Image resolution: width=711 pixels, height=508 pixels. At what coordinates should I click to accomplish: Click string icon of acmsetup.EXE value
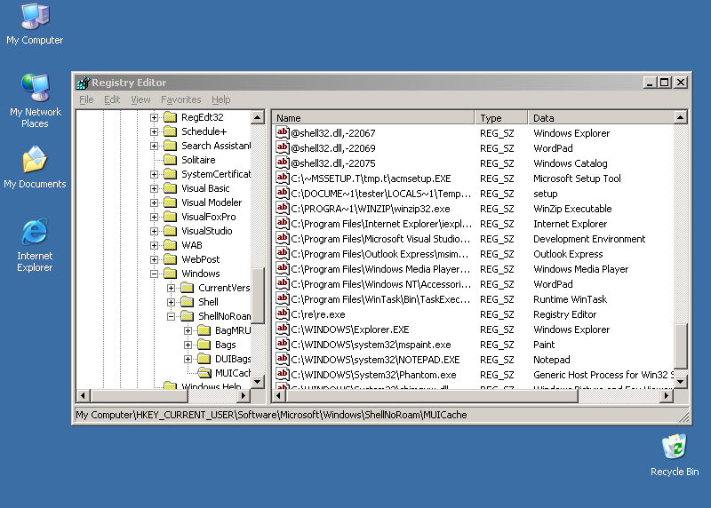click(x=283, y=179)
